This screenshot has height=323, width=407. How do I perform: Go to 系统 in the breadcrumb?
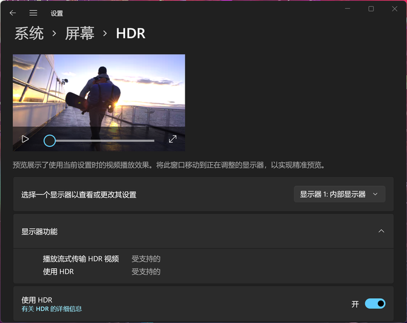(x=29, y=33)
